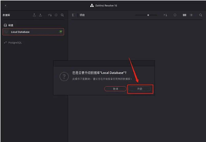
Task: Open the PostgreSQL database section
Action: click(x=13, y=43)
